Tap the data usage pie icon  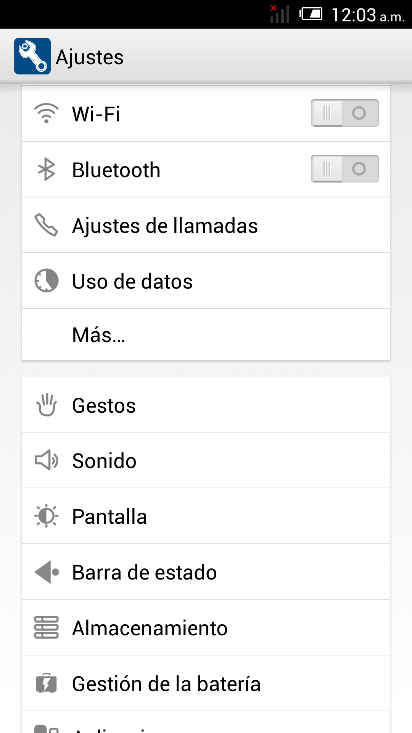(x=46, y=281)
